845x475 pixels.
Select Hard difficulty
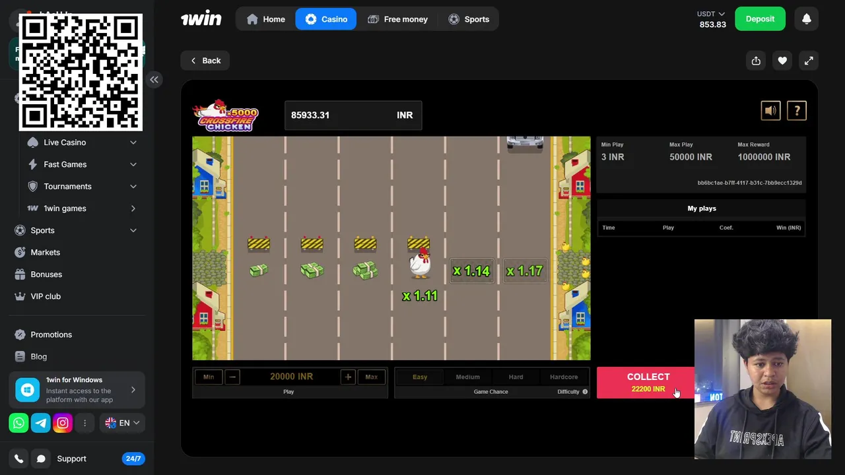[516, 377]
